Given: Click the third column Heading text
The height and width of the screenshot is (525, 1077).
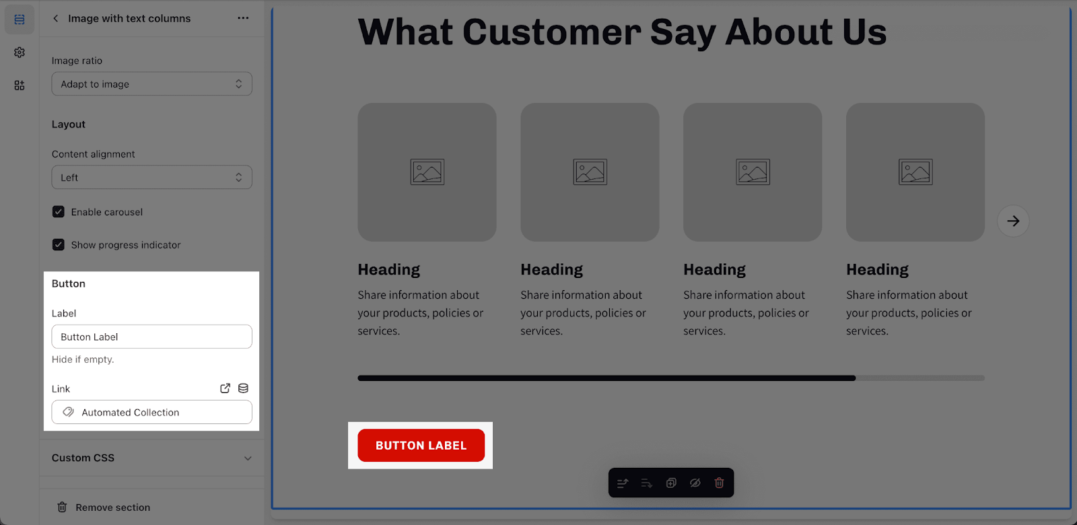Looking at the screenshot, I should [715, 270].
